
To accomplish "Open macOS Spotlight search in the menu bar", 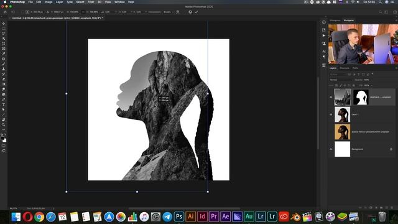I will click(x=380, y=2).
